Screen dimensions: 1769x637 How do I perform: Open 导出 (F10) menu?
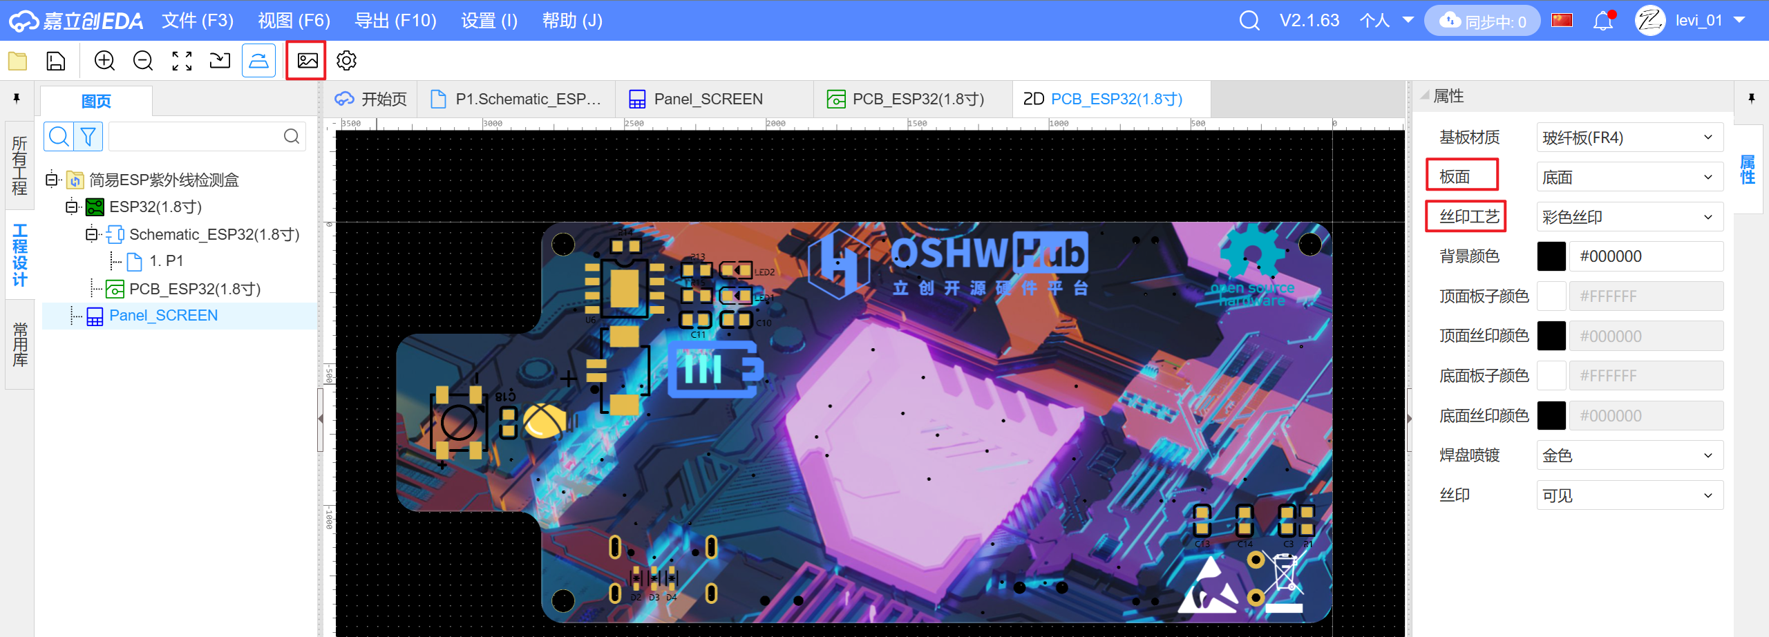[395, 21]
